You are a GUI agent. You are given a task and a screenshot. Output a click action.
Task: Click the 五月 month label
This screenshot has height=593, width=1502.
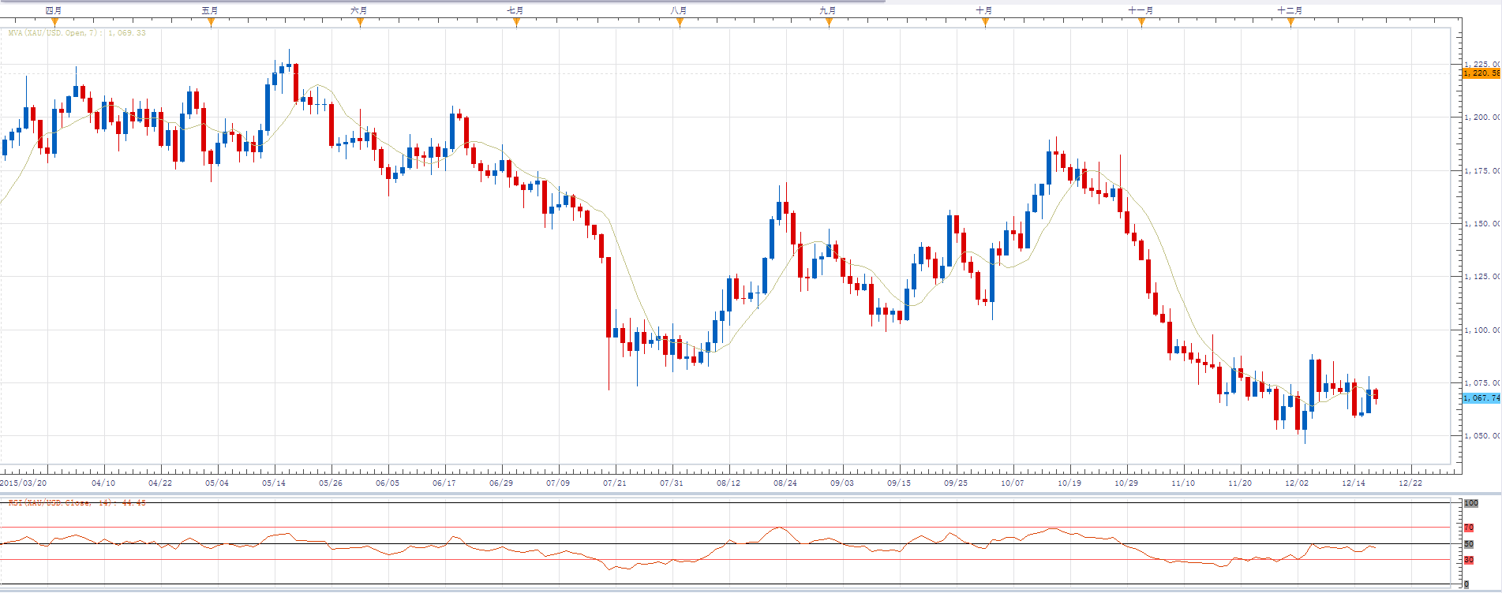(x=210, y=10)
